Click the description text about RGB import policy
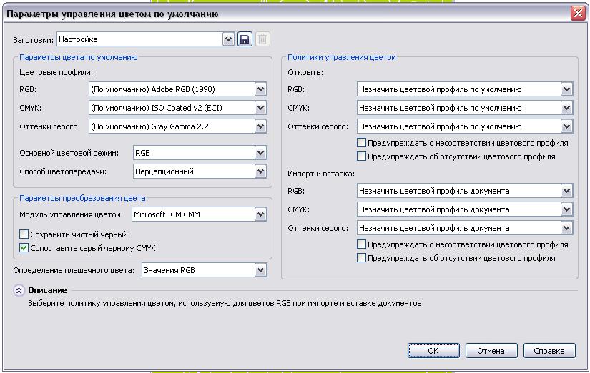590x373 pixels. click(x=226, y=303)
